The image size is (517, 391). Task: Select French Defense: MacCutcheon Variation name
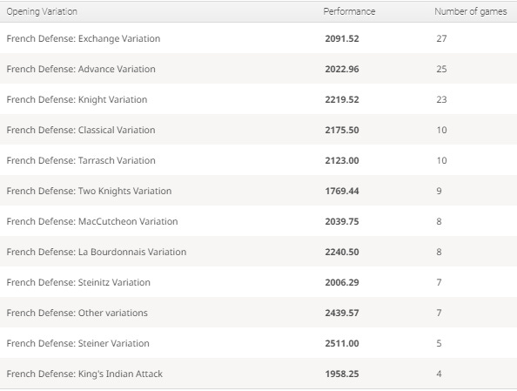(92, 221)
